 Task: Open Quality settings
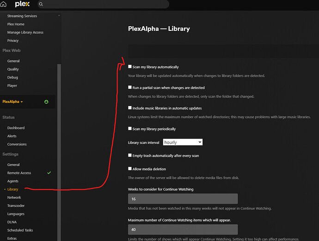[13, 69]
